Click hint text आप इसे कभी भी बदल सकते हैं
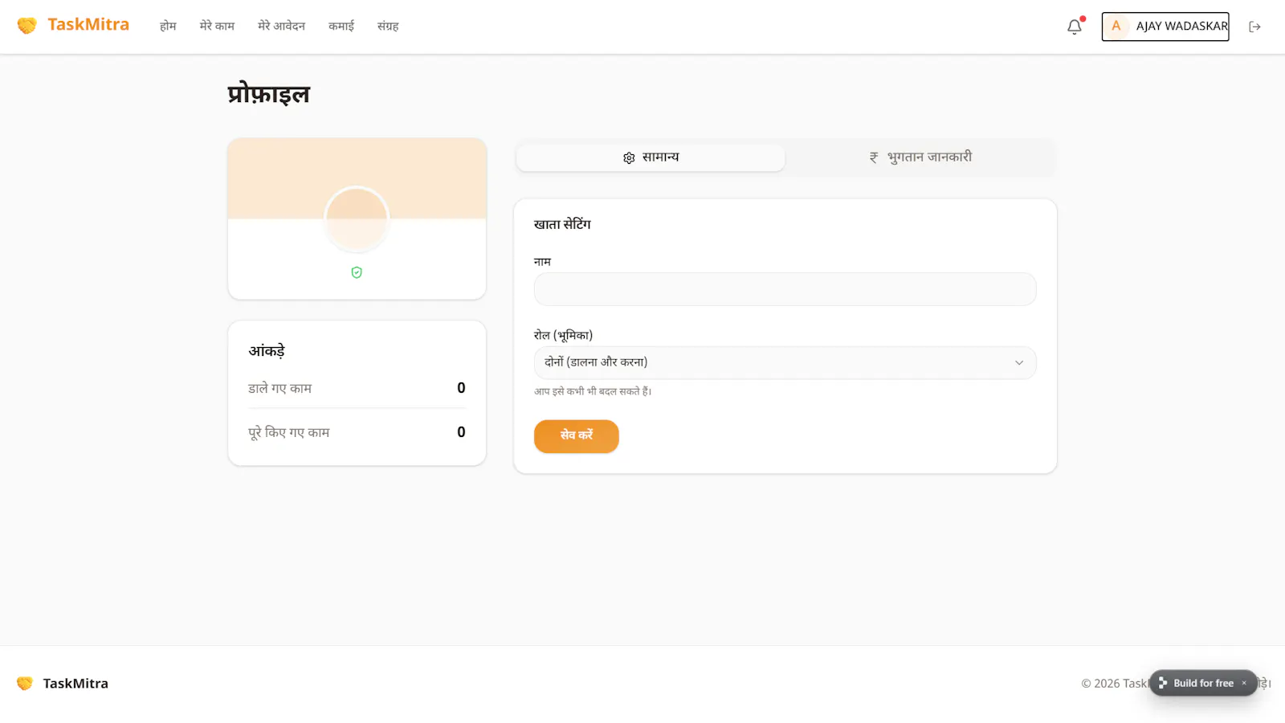1285x723 pixels. click(593, 391)
